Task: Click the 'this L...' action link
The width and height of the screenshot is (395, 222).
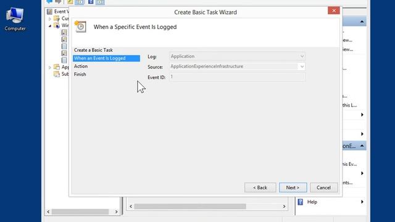Action: [x=350, y=105]
